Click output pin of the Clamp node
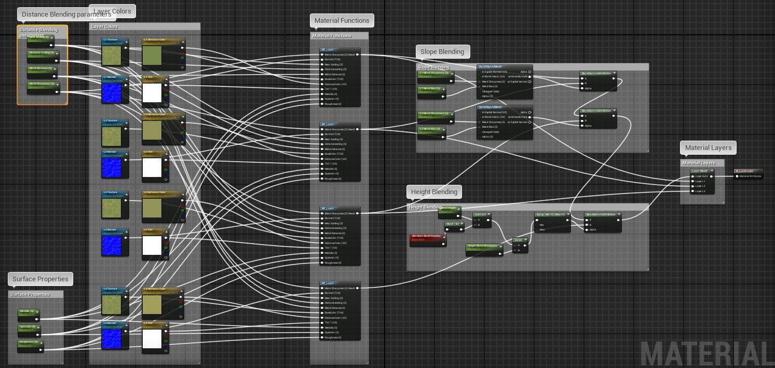The height and width of the screenshot is (368, 775). click(568, 220)
